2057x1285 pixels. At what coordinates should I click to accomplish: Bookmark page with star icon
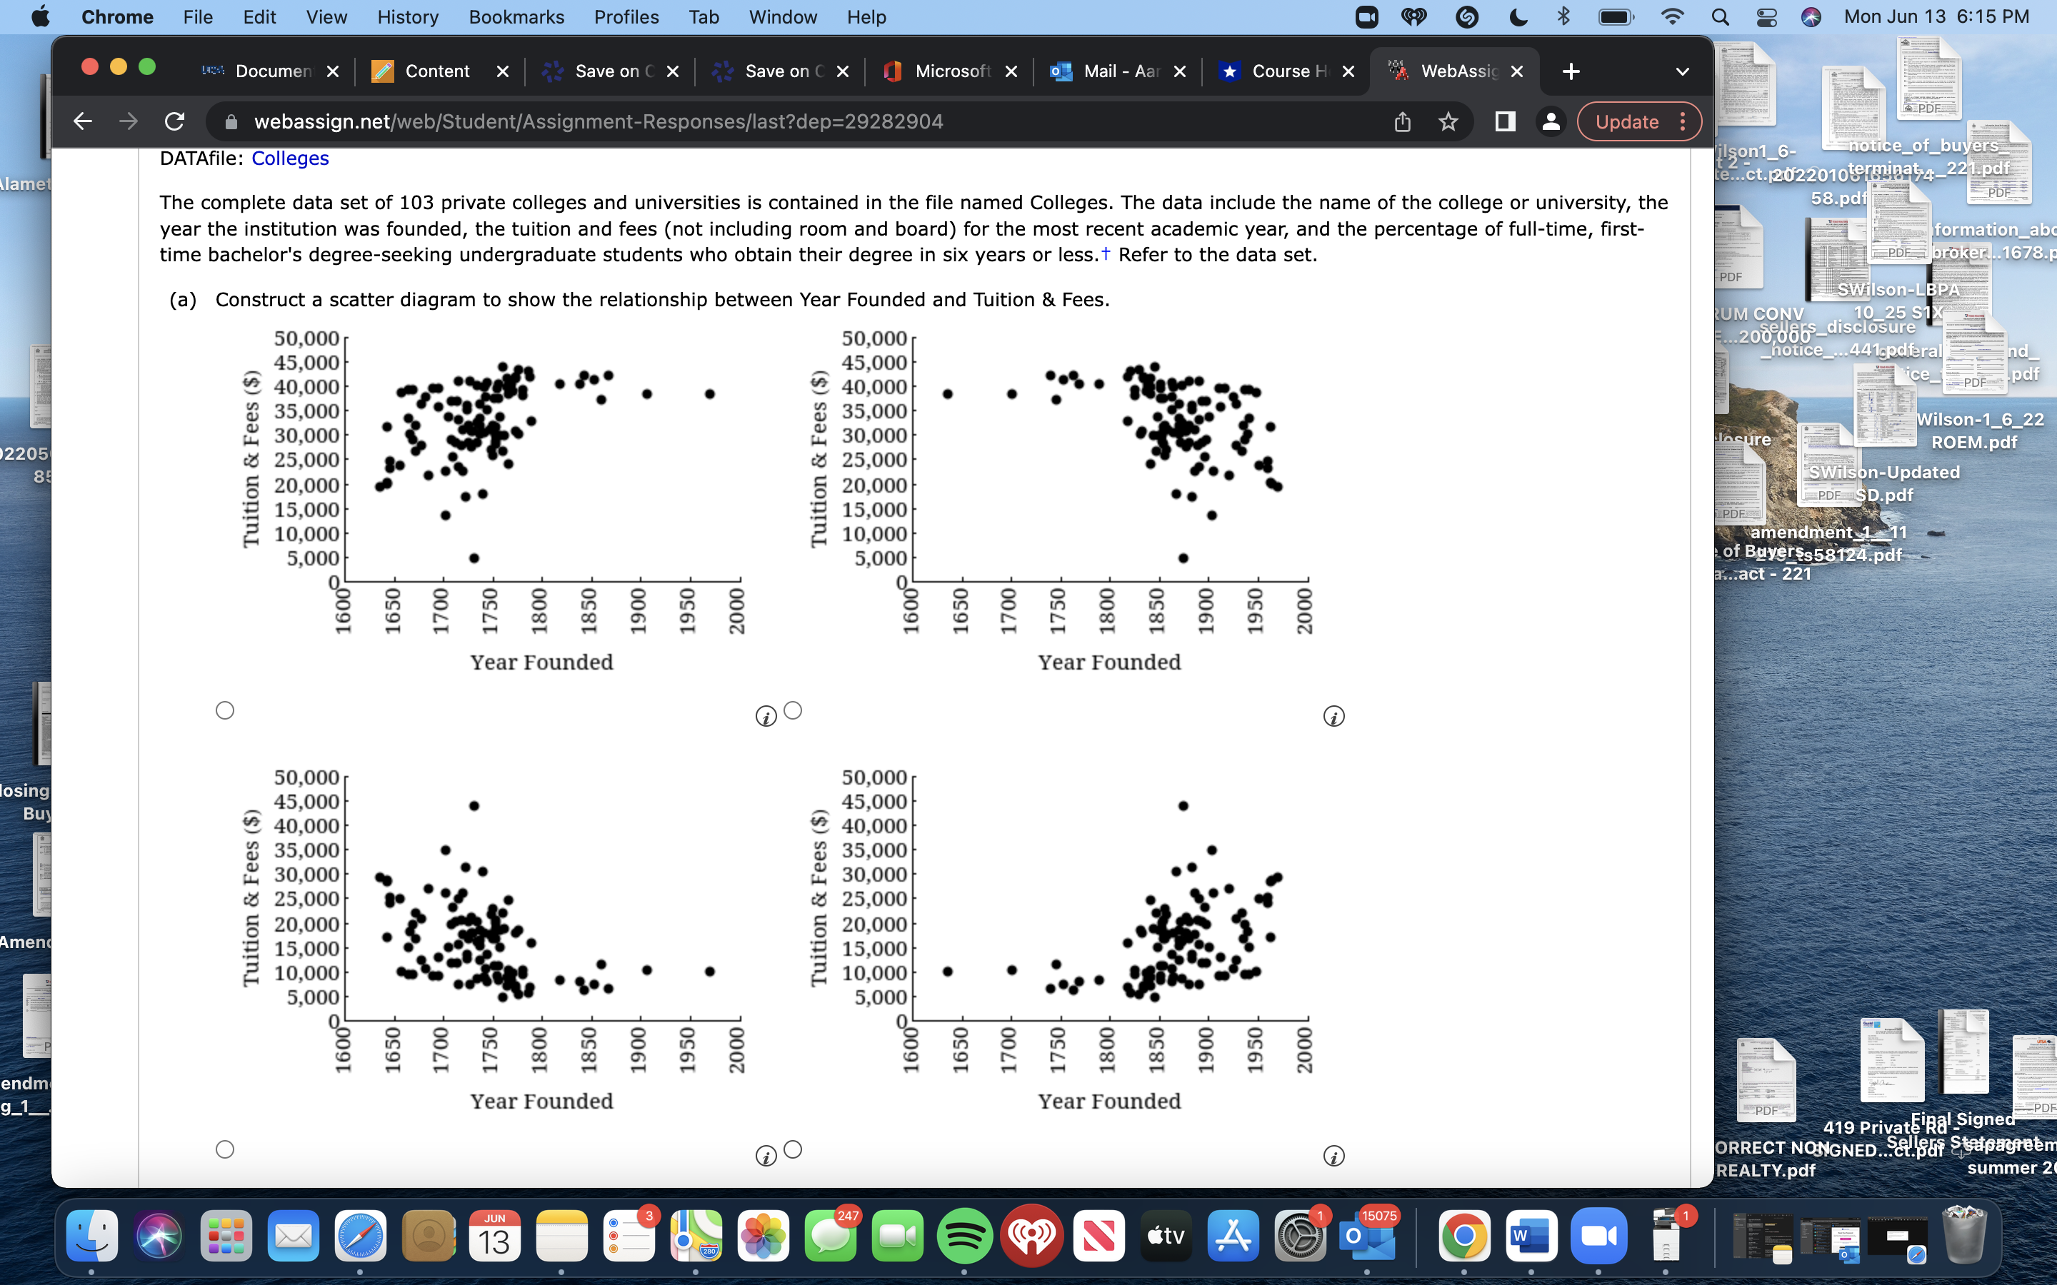click(1448, 121)
